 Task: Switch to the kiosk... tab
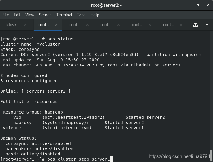[x=13, y=25]
